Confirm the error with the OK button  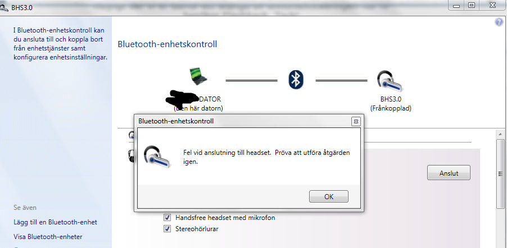tap(328, 196)
